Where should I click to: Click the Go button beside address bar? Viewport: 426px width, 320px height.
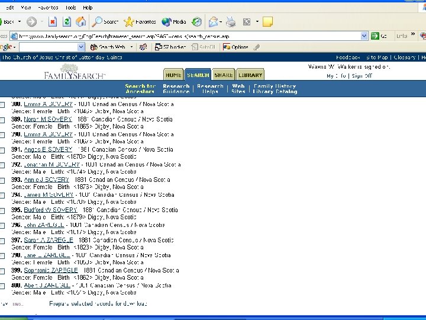[379, 36]
